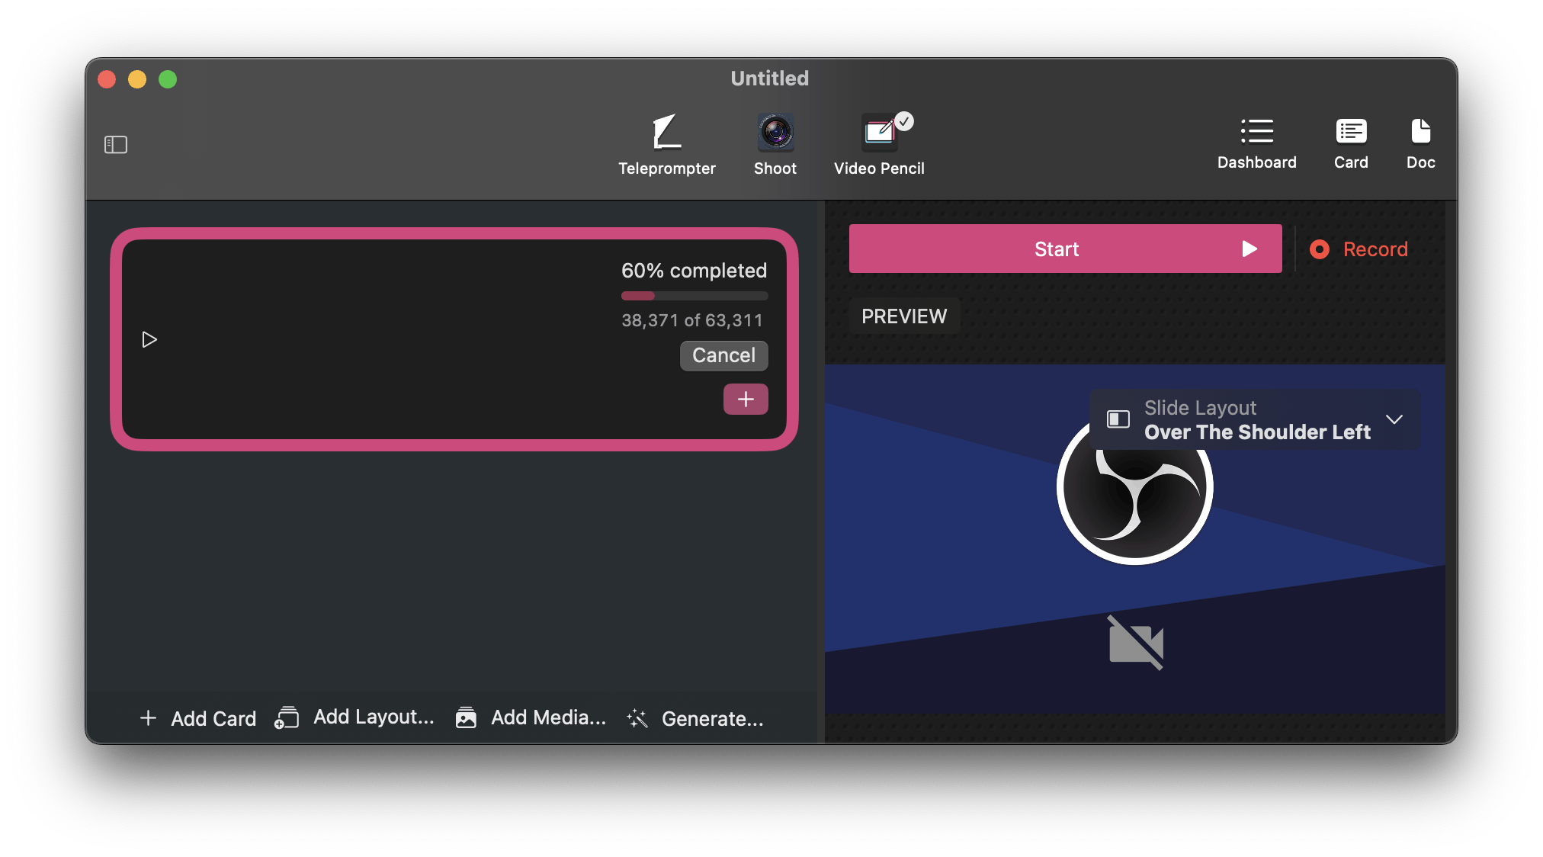Open the Dashboard view
Image resolution: width=1543 pixels, height=857 pixels.
tap(1256, 143)
